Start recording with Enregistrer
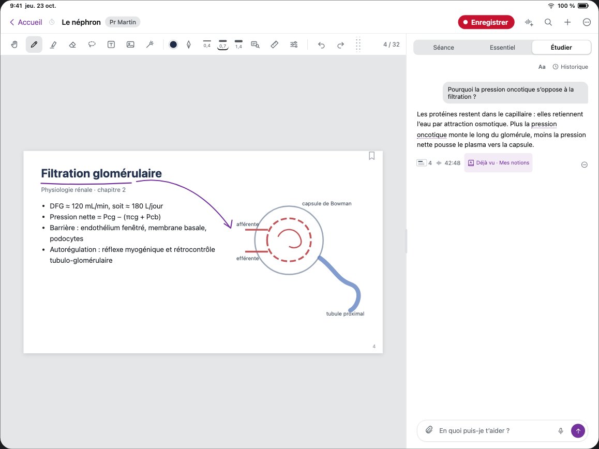599x449 pixels. (x=486, y=22)
